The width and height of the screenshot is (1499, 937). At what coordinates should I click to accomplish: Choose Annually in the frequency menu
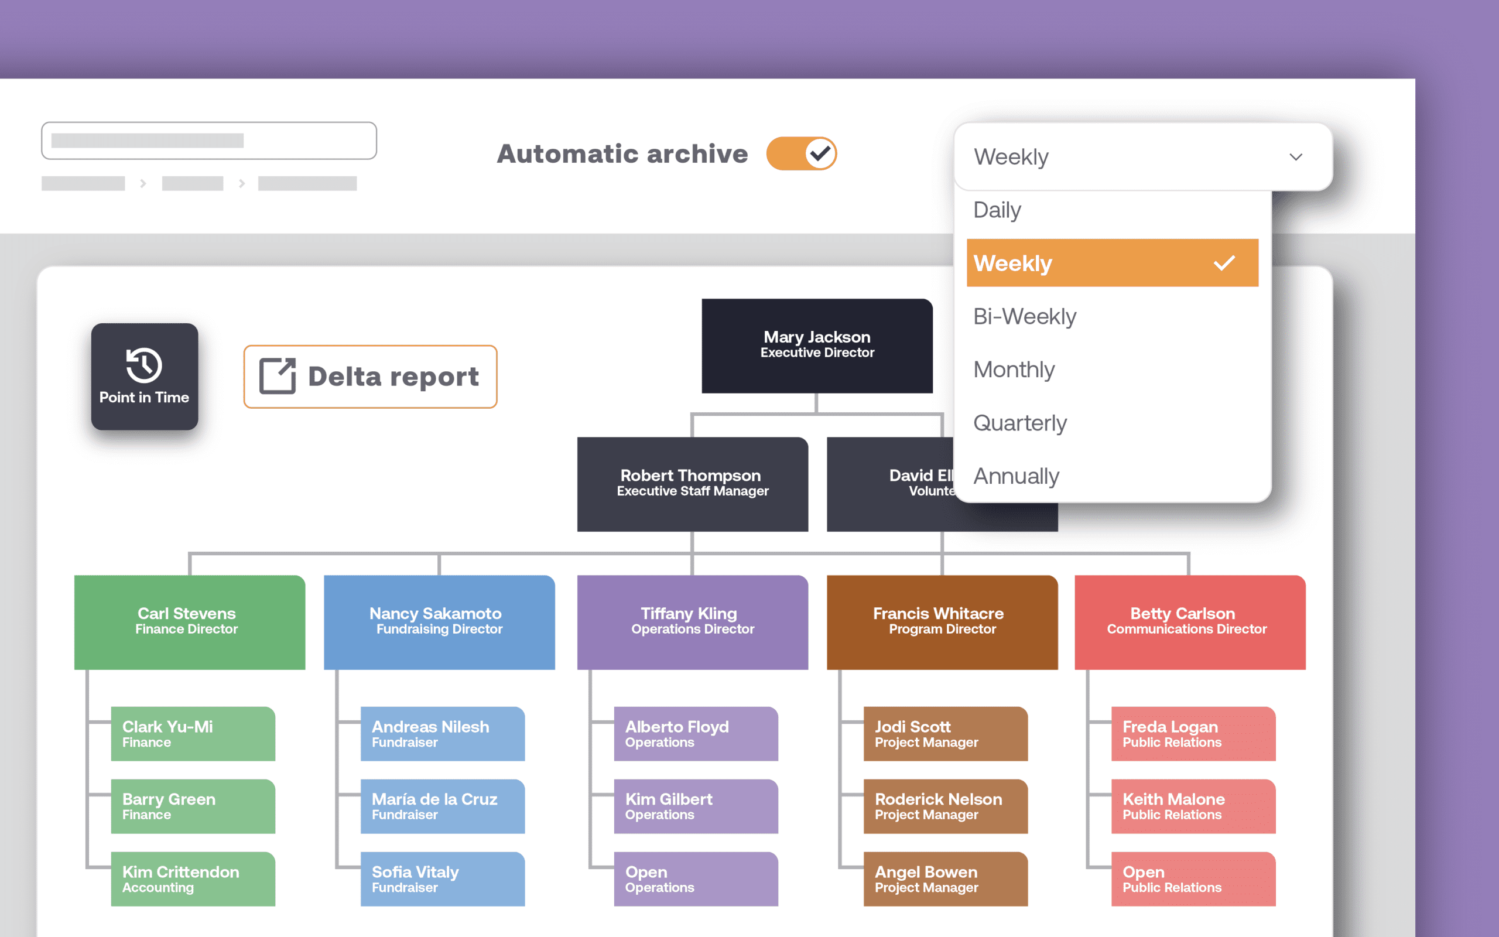1016,477
